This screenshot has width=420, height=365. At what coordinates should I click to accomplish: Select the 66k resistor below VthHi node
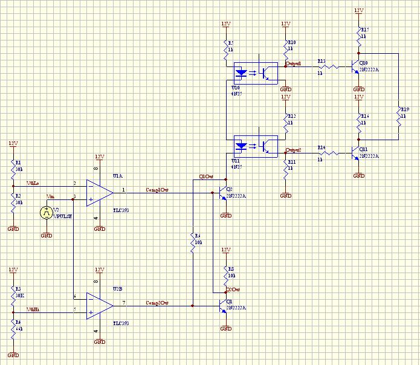click(13, 329)
